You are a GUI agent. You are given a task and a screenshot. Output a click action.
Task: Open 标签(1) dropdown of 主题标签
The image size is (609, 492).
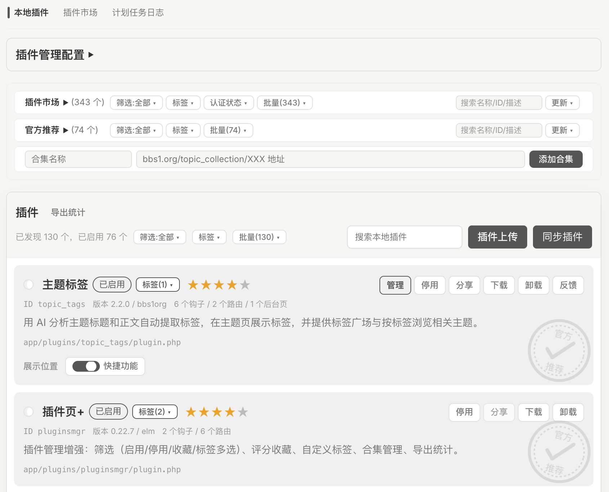pos(158,285)
